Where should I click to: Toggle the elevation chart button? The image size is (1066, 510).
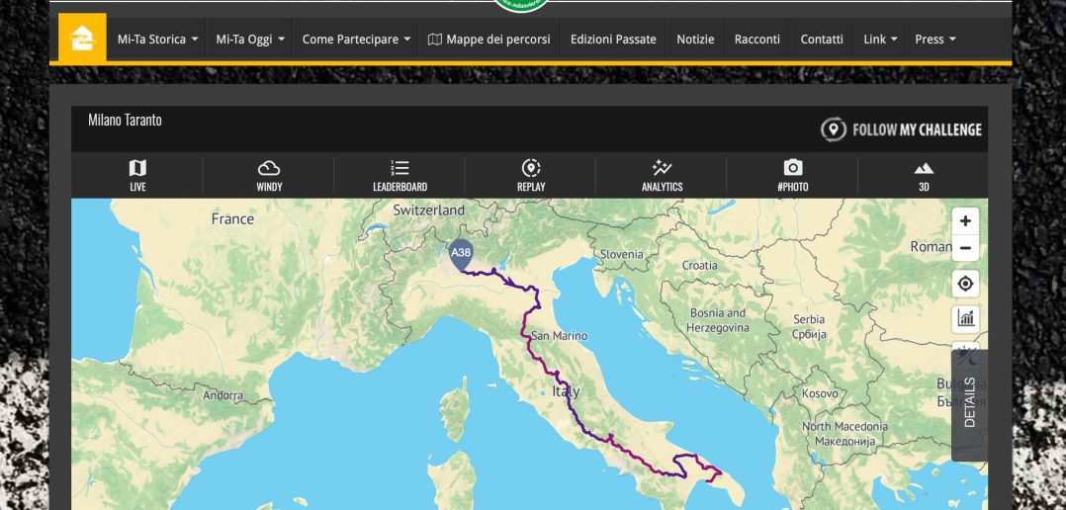[965, 318]
